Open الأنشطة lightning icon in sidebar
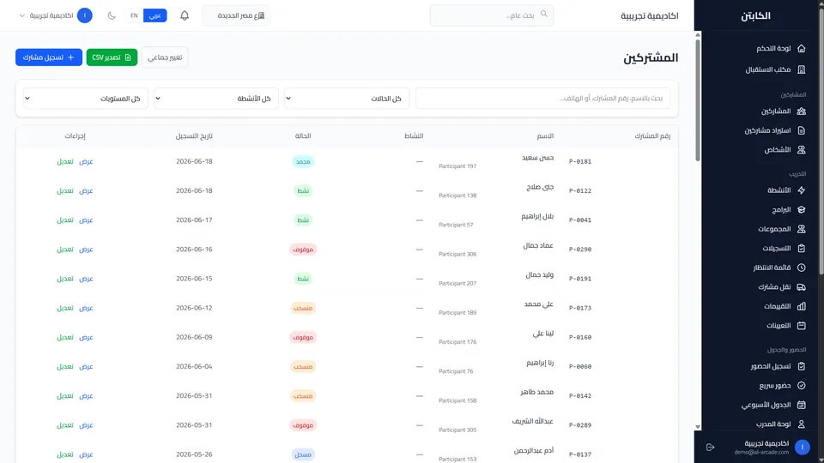The height and width of the screenshot is (463, 824). 802,190
